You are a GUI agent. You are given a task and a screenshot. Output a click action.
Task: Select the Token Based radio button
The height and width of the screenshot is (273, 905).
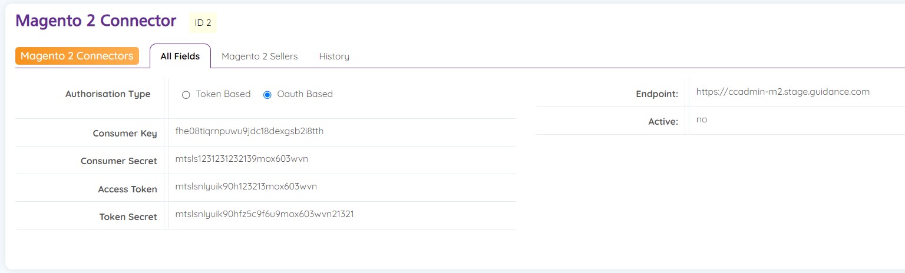[186, 95]
